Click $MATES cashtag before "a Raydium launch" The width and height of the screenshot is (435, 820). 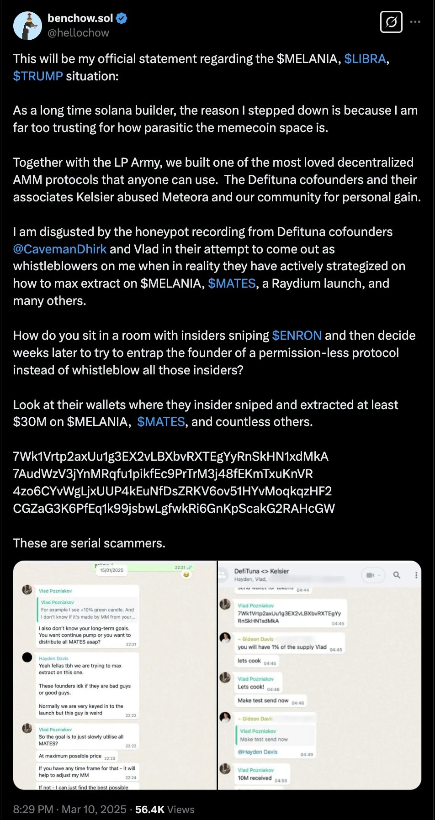tap(232, 284)
